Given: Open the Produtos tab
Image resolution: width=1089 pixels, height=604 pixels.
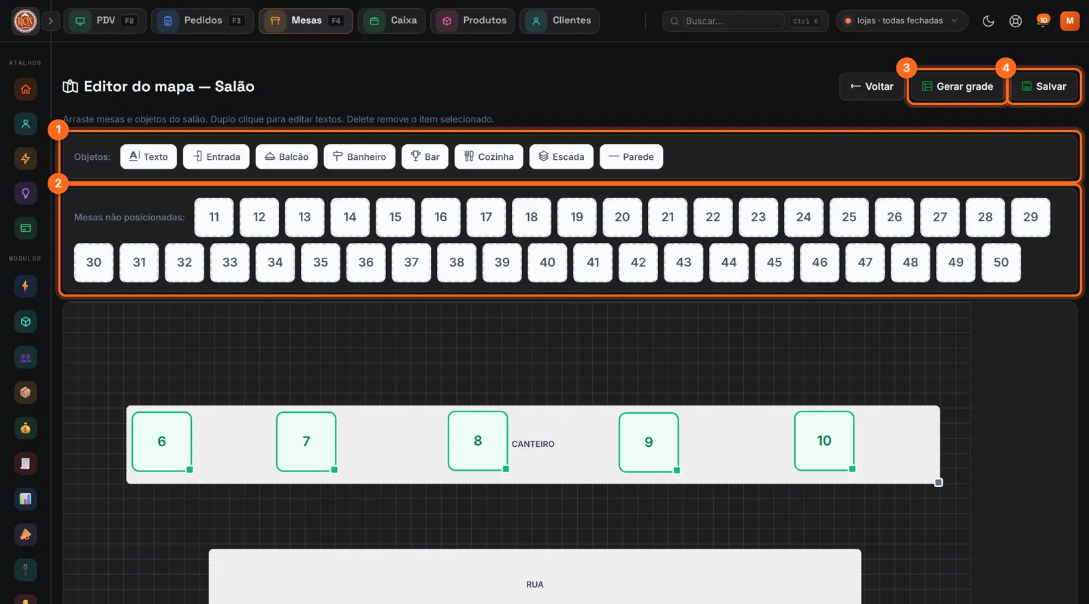Looking at the screenshot, I should [473, 21].
